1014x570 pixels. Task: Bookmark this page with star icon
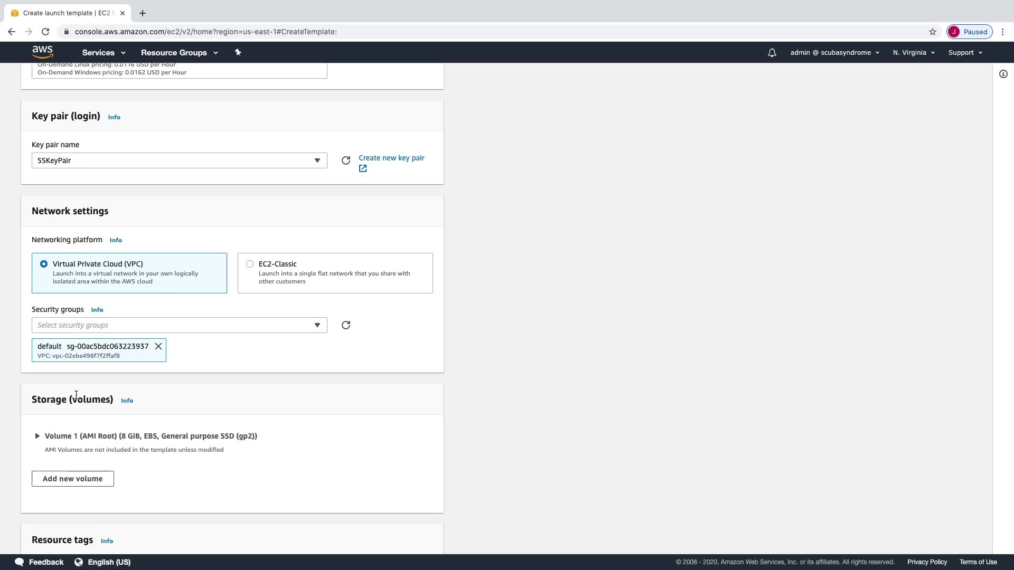933,32
